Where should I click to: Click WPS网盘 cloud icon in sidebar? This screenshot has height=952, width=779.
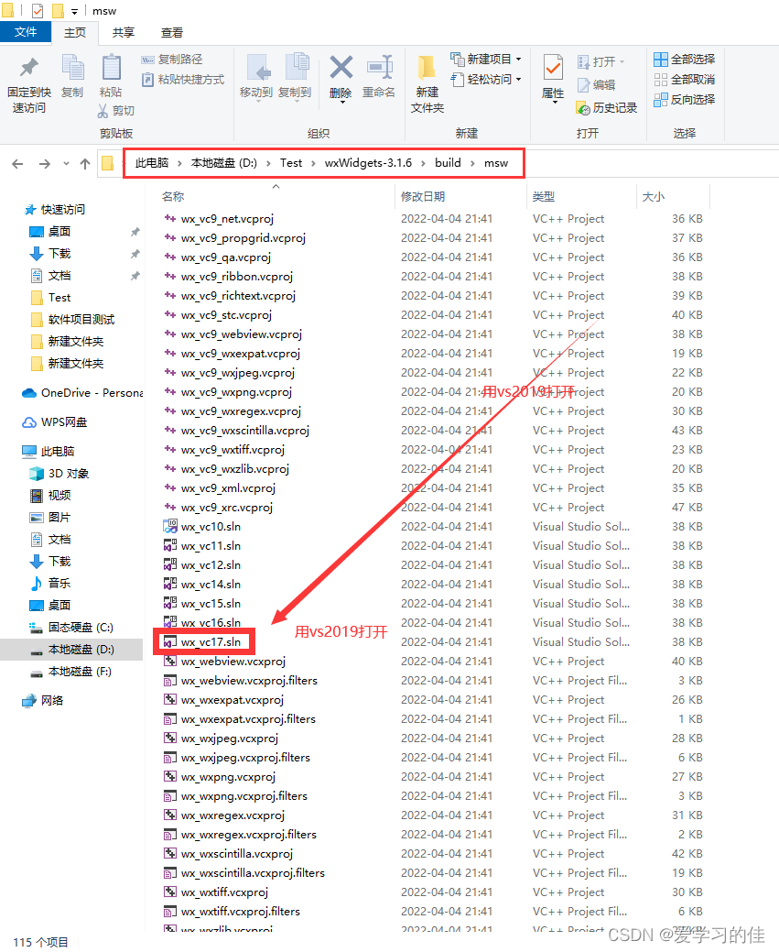pos(29,422)
